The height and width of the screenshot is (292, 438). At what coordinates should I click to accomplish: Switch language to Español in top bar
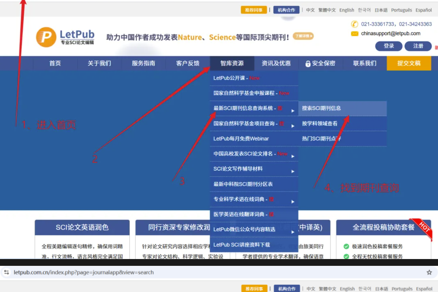(x=424, y=10)
